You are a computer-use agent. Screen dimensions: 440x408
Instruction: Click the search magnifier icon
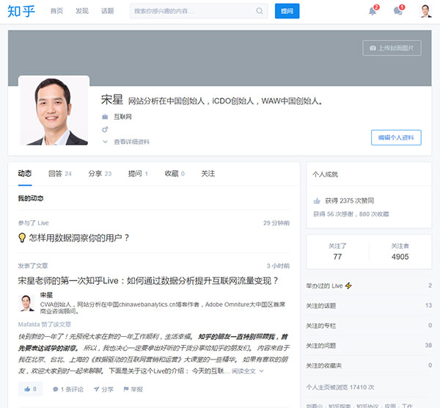click(x=260, y=11)
